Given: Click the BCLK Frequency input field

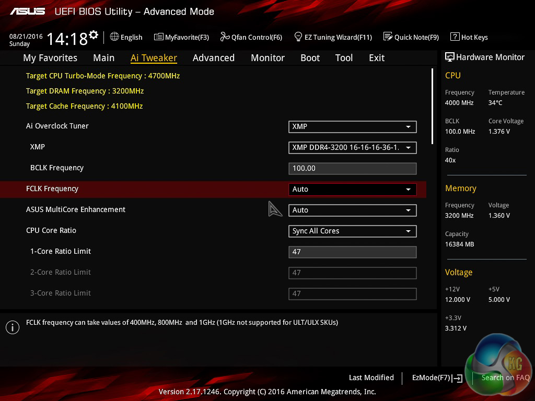Looking at the screenshot, I should pyautogui.click(x=353, y=169).
